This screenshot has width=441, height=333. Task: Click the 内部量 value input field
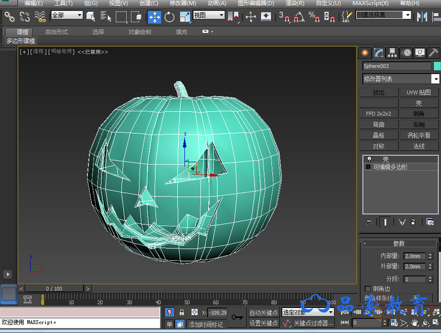click(x=414, y=256)
